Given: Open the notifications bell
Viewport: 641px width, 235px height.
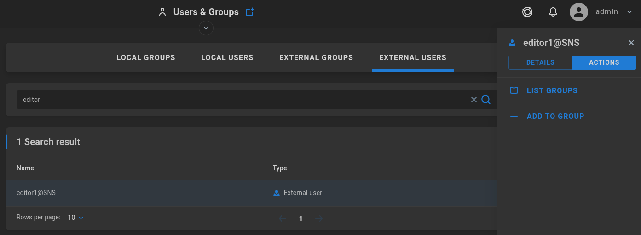Looking at the screenshot, I should pos(553,12).
